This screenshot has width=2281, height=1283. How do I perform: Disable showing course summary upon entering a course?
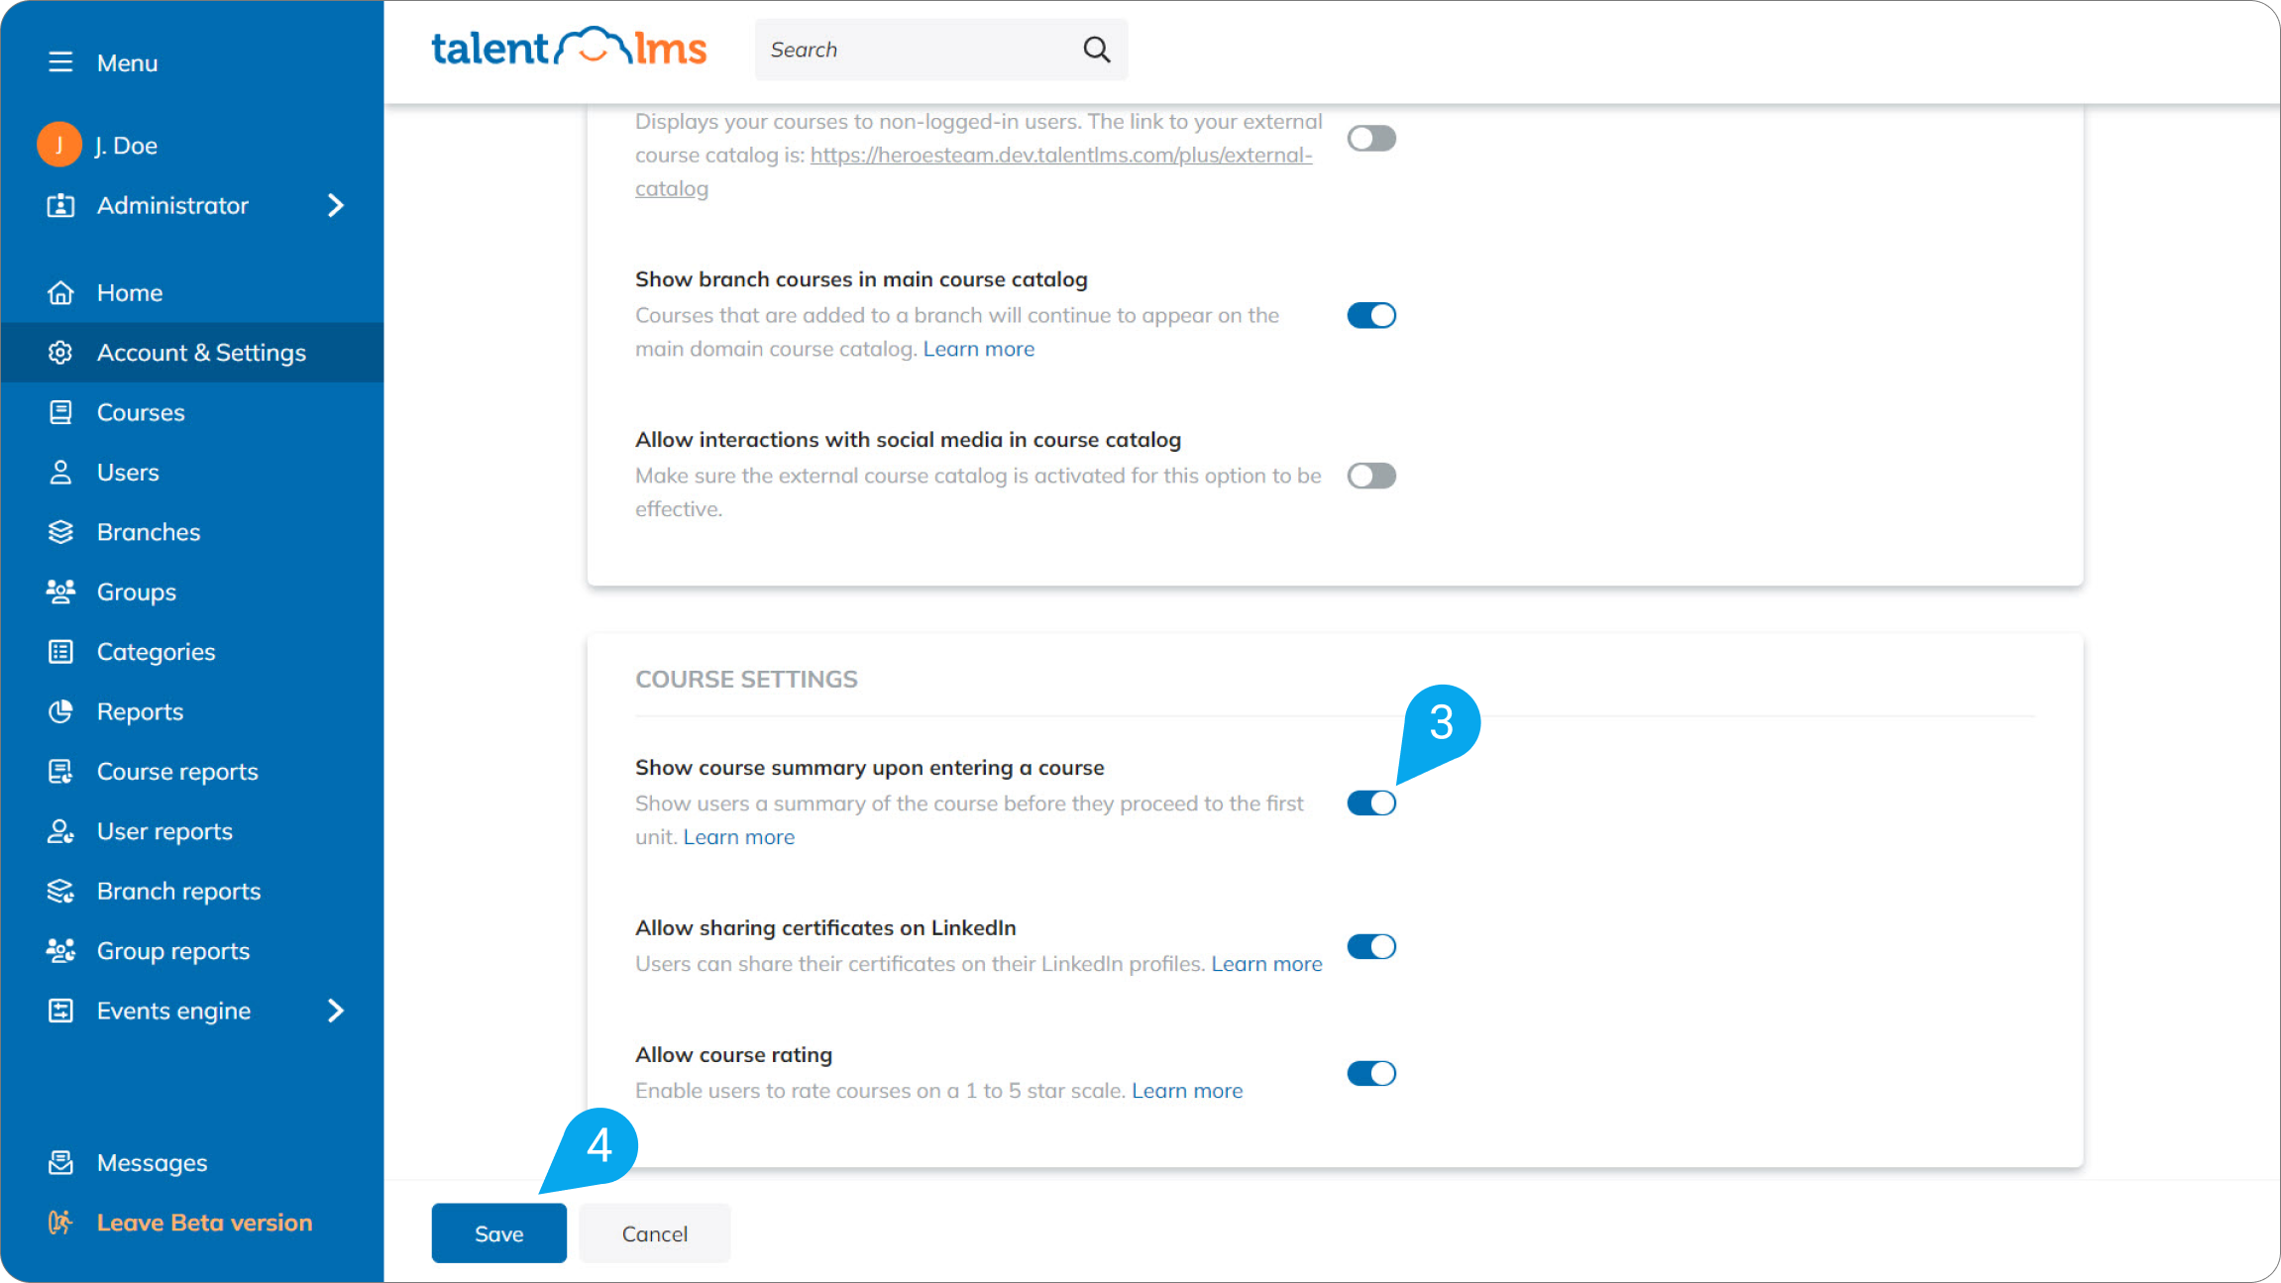1370,802
